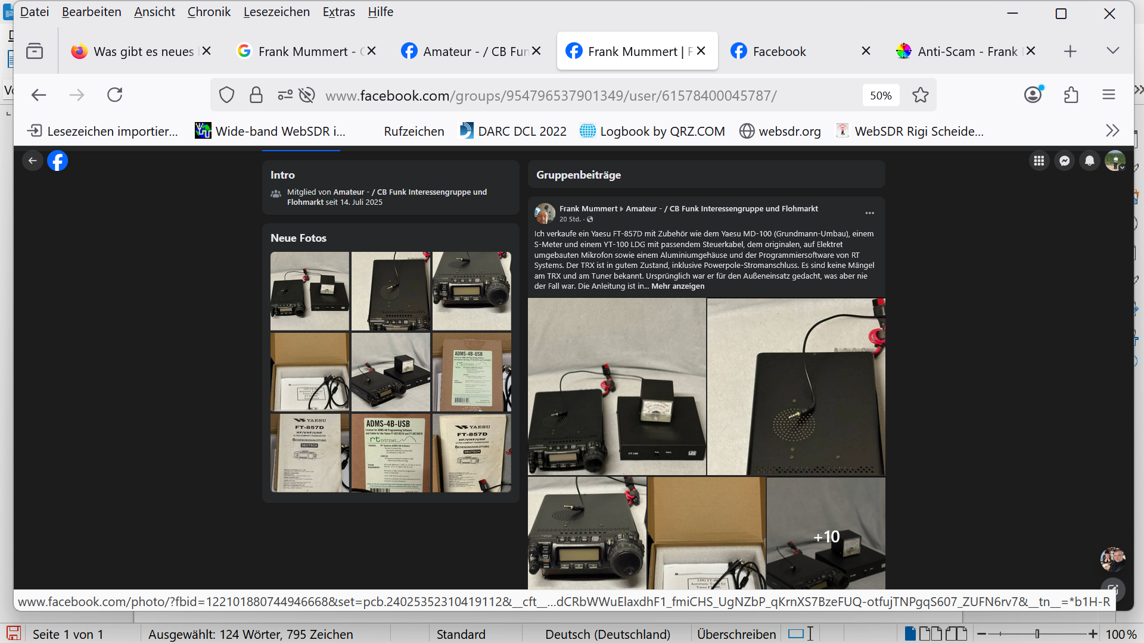
Task: Open Facebook menu grid icon
Action: coord(1039,161)
